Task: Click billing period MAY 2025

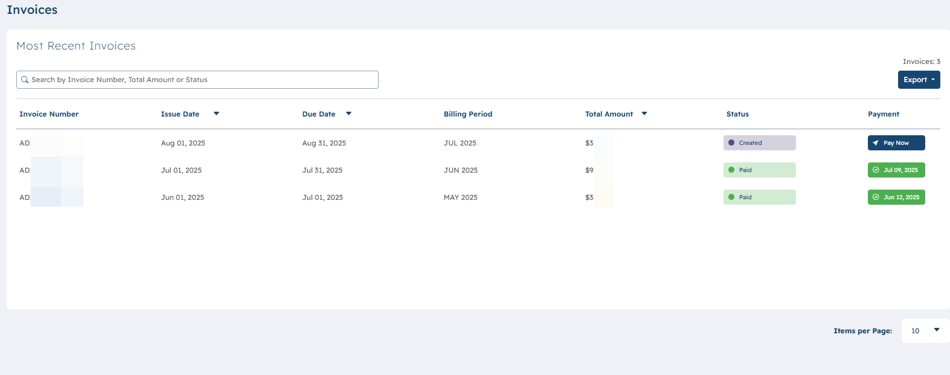Action: (461, 197)
